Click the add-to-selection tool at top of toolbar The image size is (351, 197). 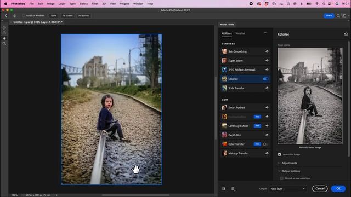point(4,28)
